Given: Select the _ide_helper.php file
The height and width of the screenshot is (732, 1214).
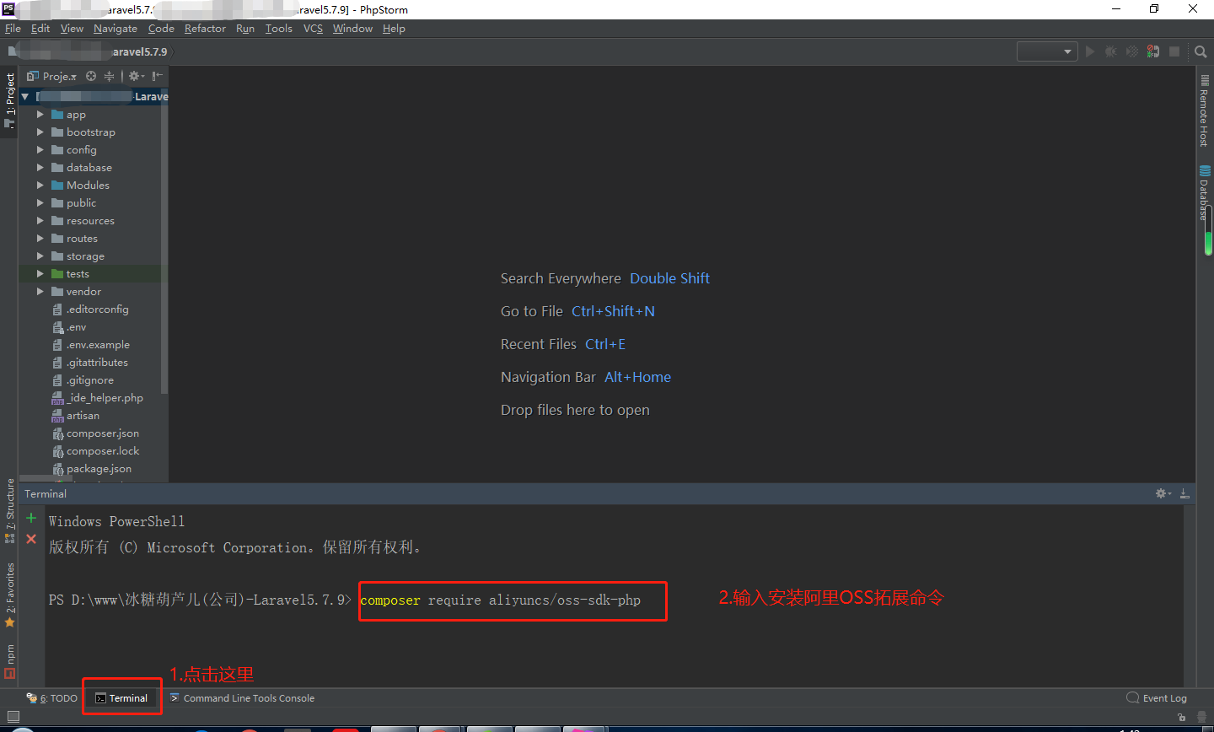Looking at the screenshot, I should click(x=105, y=398).
